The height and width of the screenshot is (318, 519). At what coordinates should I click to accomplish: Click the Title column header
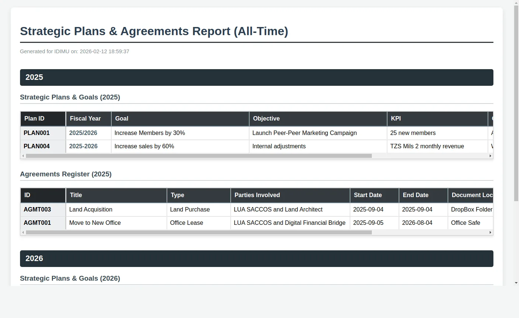point(116,195)
